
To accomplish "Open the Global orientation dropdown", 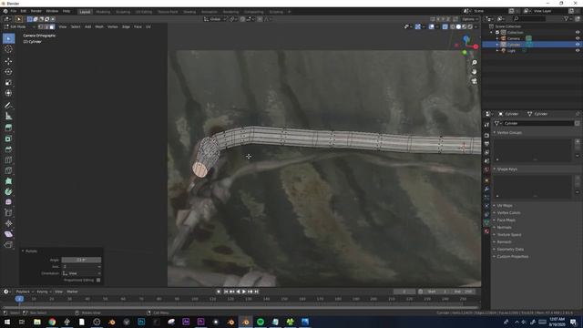I will click(215, 19).
